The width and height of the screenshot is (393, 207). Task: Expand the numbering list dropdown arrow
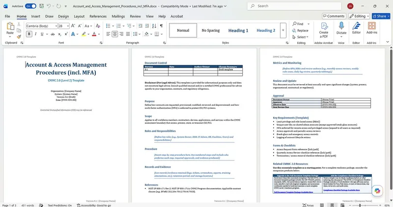(123, 26)
